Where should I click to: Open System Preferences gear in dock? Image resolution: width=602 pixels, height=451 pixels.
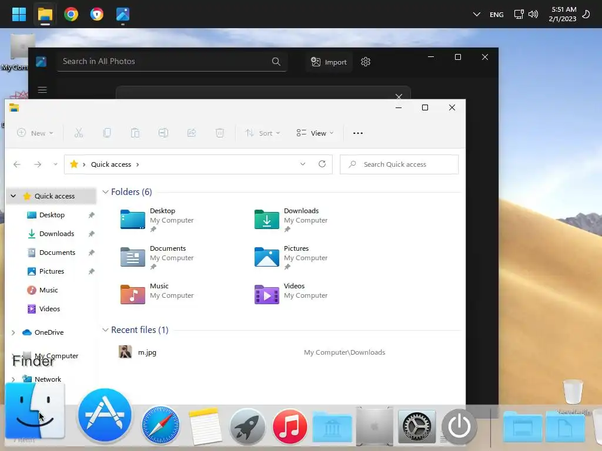tap(417, 426)
